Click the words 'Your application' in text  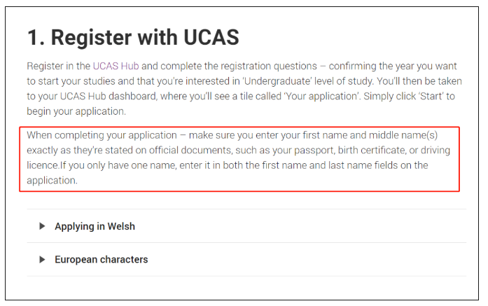point(321,96)
